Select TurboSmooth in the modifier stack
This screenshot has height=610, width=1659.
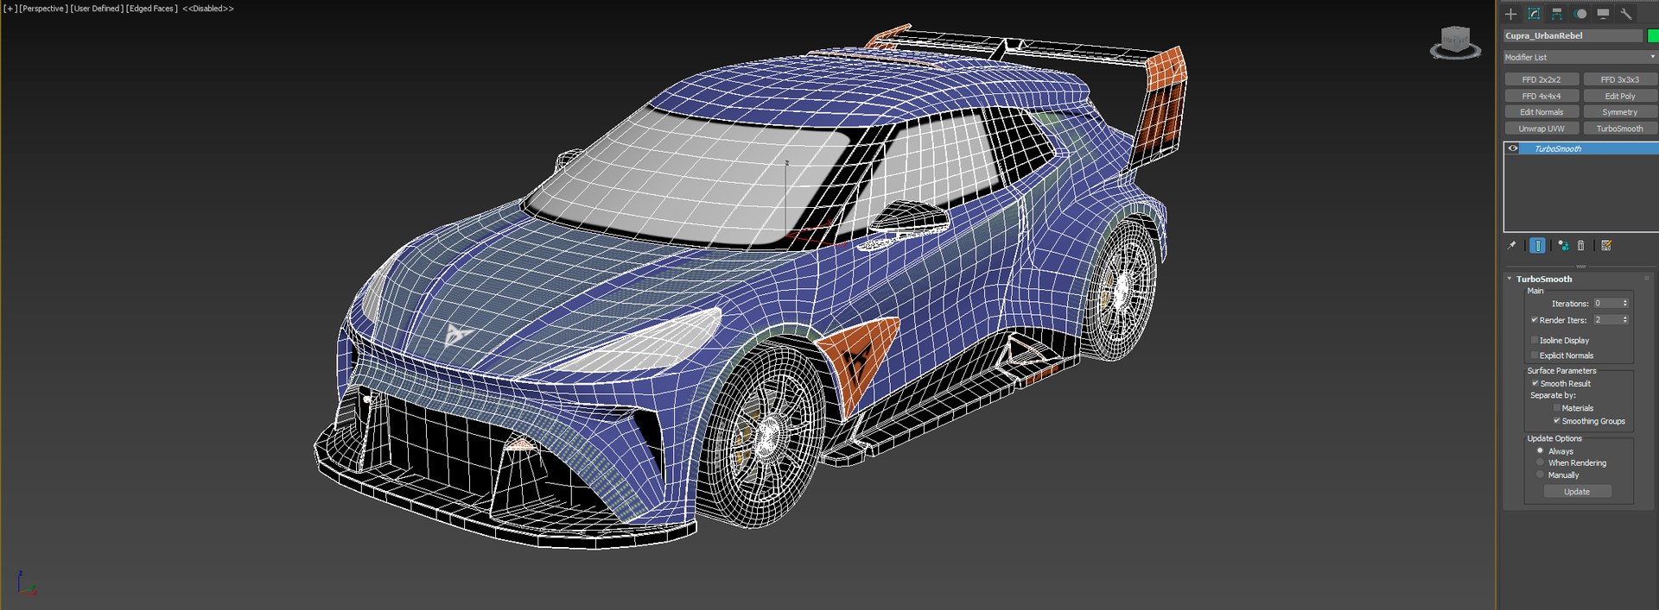coord(1589,148)
